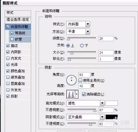Viewport: 138px width, 132px height.
Task: Open the 投影 settings entry label
Action: tap(14, 96)
